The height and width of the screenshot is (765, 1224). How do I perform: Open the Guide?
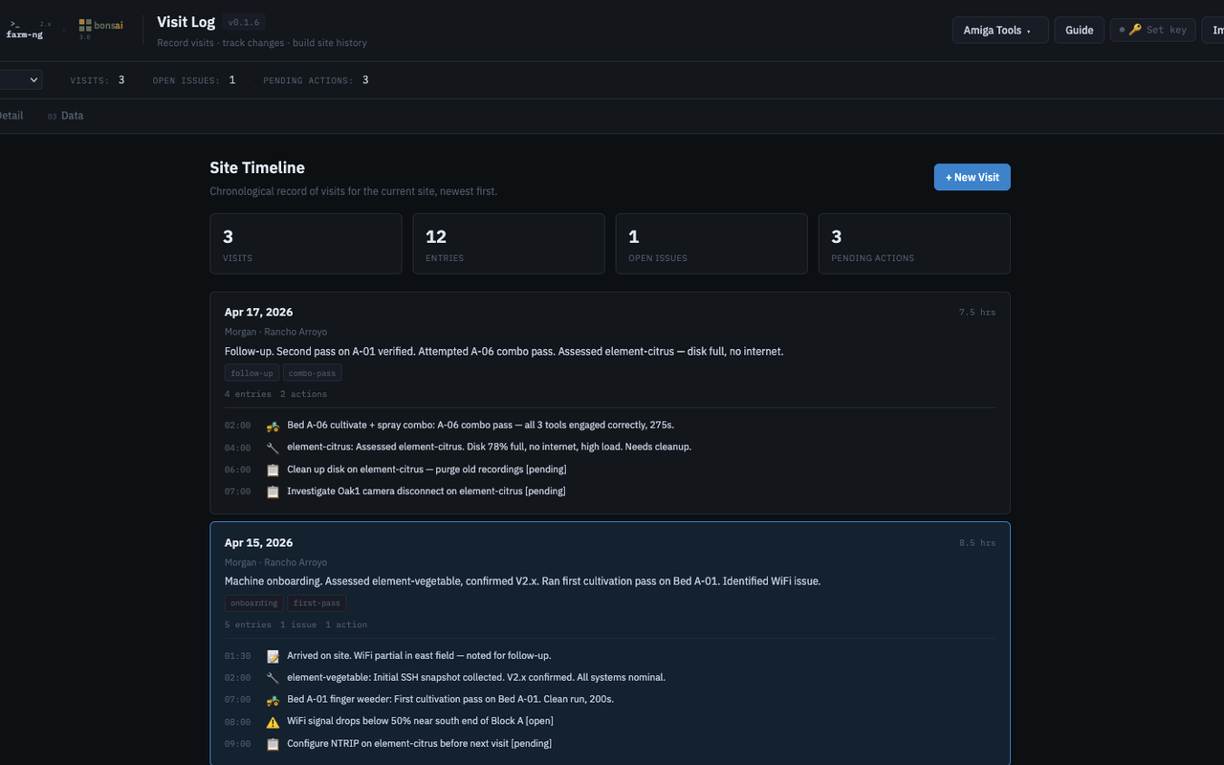(x=1080, y=30)
